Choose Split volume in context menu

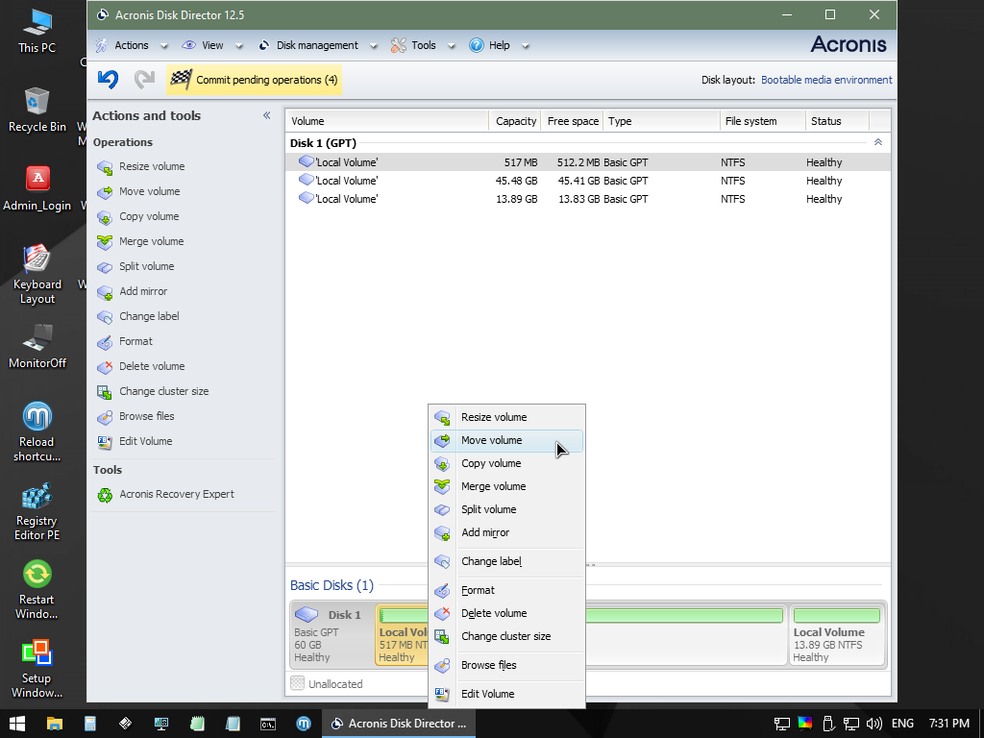point(507,509)
